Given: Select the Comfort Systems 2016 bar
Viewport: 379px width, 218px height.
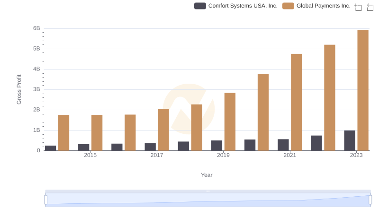Looking at the screenshot, I should point(117,147).
